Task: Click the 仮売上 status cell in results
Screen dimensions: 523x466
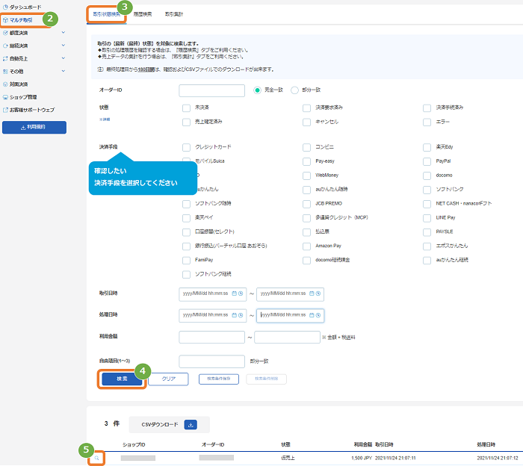Action: click(x=288, y=459)
